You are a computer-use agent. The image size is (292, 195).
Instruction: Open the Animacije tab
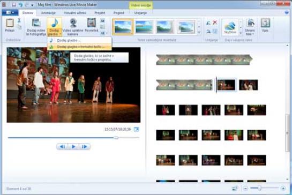pos(48,13)
